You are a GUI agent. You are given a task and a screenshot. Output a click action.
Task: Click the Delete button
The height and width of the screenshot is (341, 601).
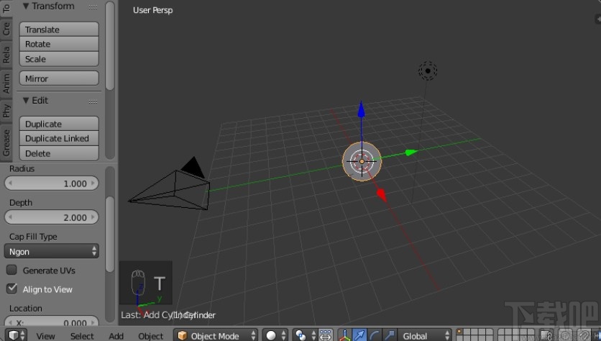tap(59, 153)
